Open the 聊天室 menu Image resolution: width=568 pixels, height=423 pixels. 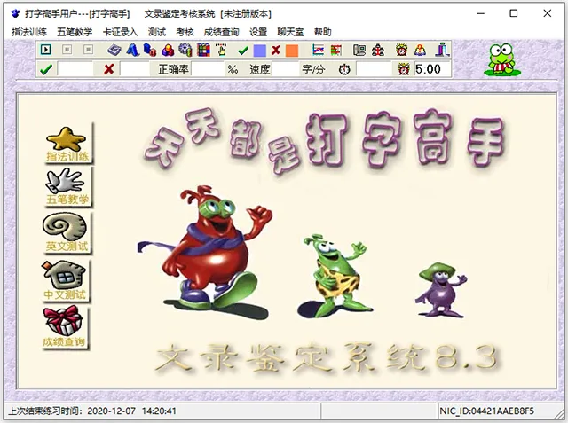point(290,32)
